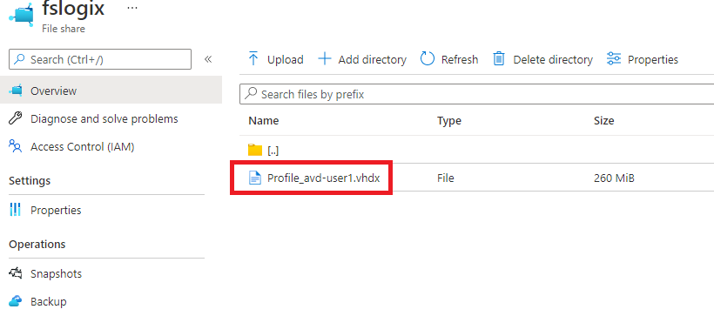Click the Search (Ctrl+/) sidebar box

point(100,59)
